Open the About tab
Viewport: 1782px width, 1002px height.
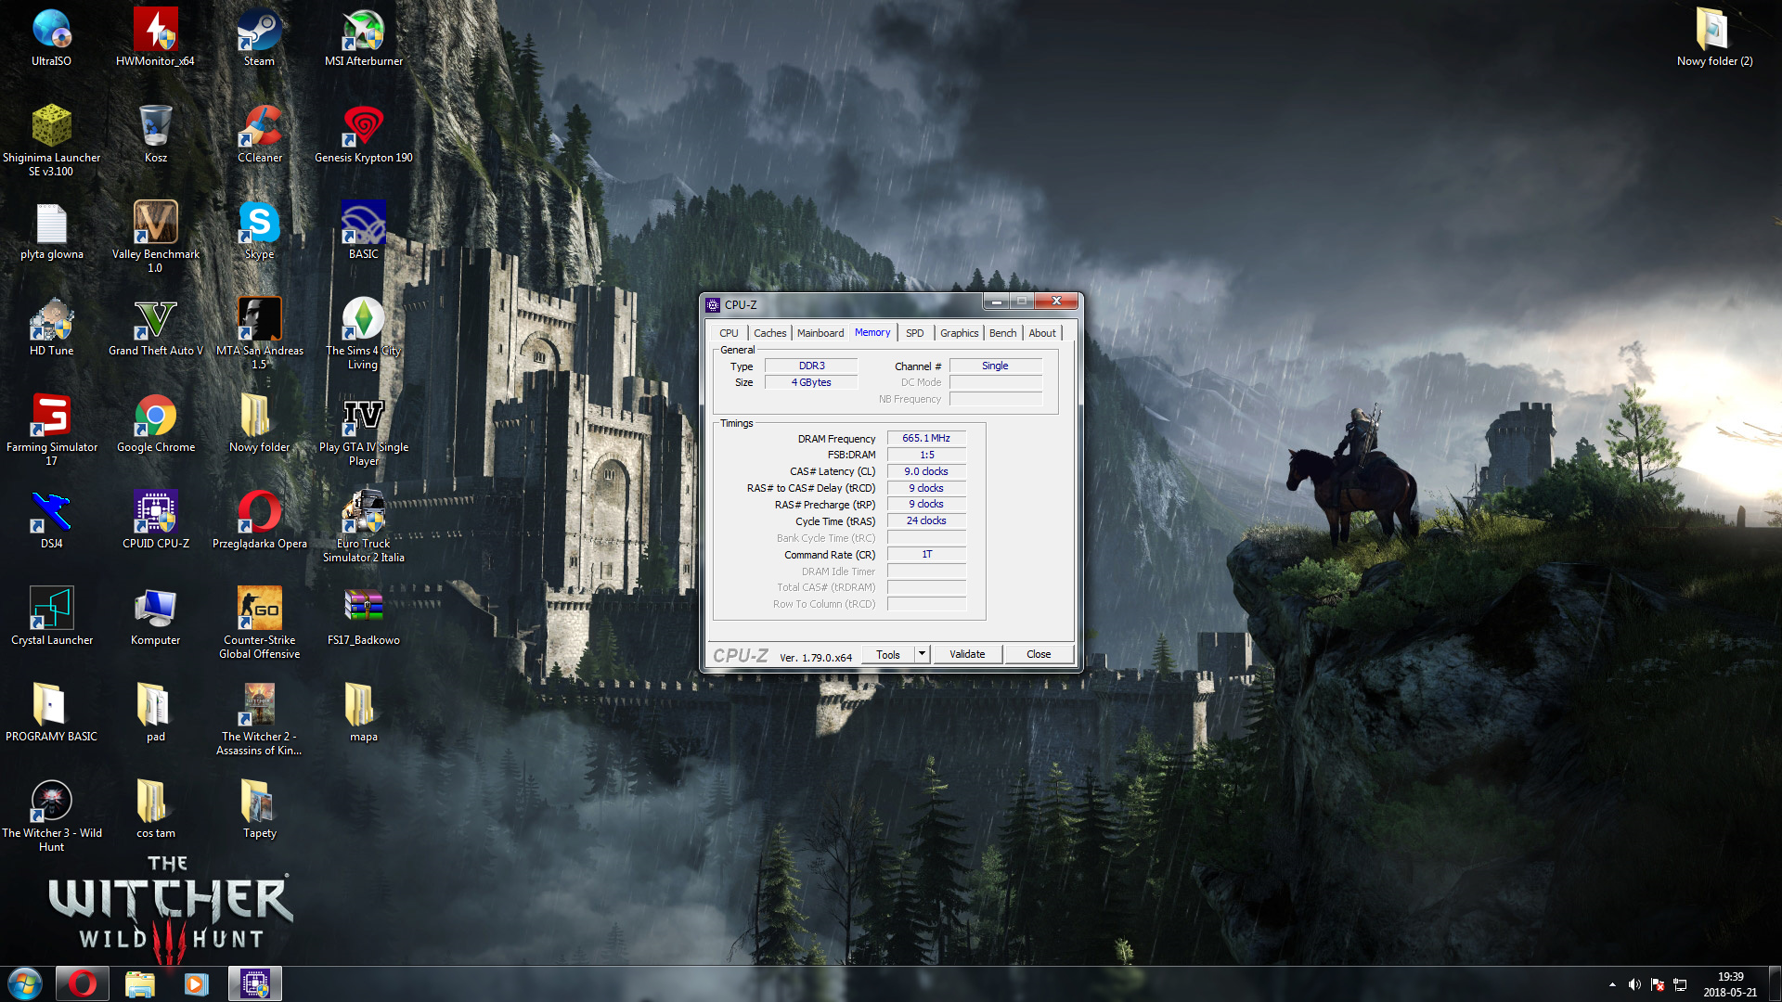pyautogui.click(x=1041, y=333)
